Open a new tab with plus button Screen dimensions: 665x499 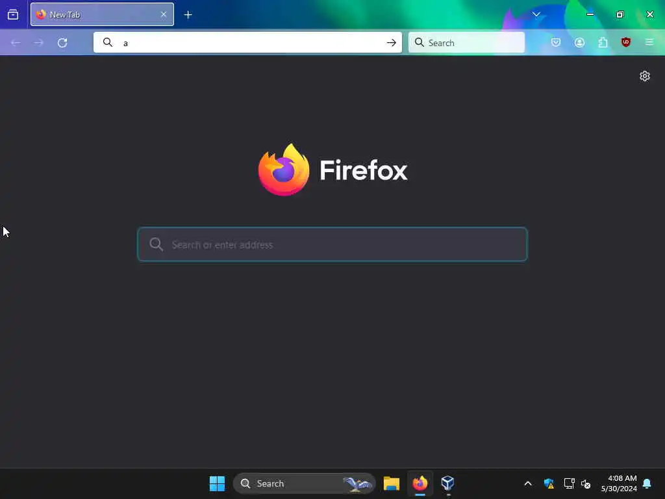click(x=188, y=15)
